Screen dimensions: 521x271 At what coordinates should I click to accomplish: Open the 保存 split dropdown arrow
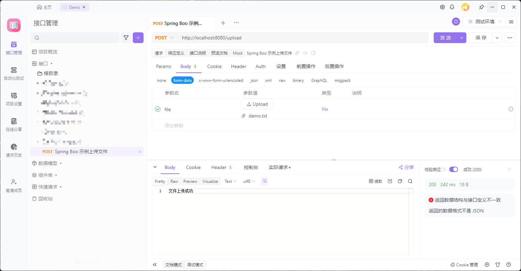tap(497, 38)
